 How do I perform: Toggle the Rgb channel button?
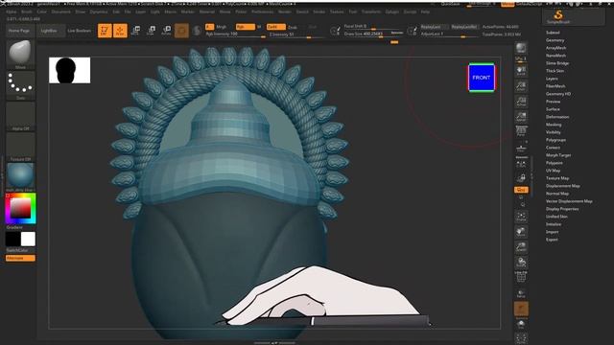[x=246, y=27]
